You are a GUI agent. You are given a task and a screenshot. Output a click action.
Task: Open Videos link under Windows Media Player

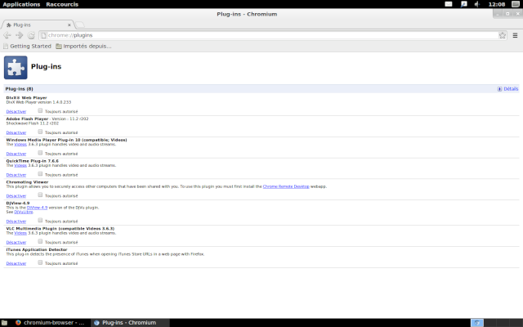click(x=20, y=145)
